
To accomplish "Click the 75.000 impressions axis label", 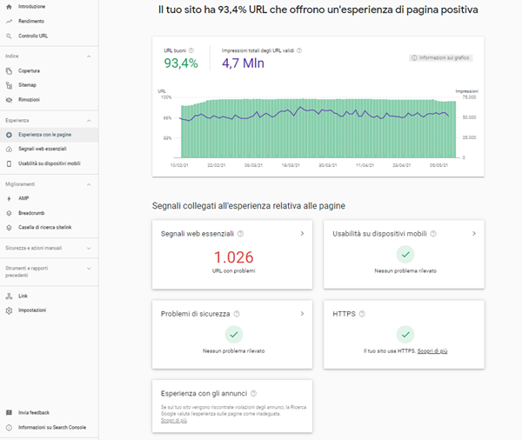I will click(470, 97).
